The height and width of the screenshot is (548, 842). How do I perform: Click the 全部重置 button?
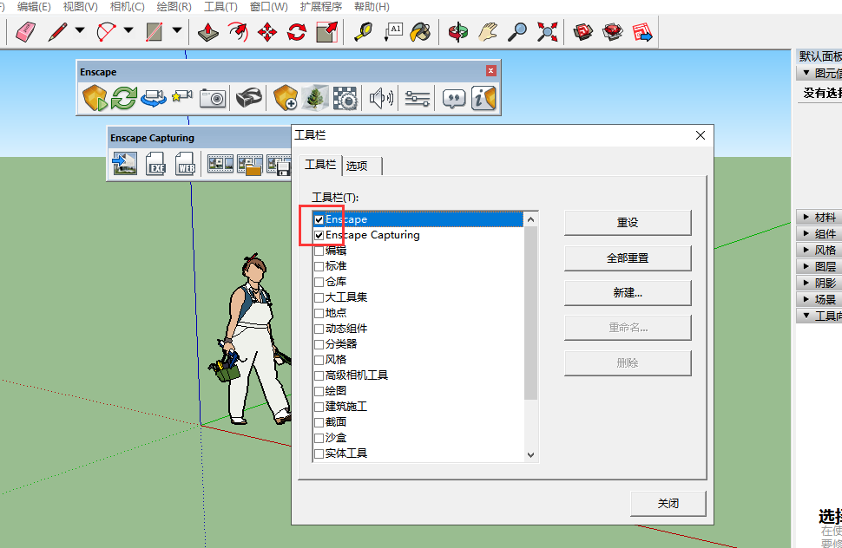coord(627,258)
